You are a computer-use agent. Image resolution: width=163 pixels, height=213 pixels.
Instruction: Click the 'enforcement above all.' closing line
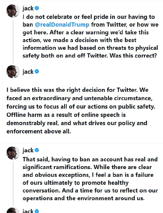coord(39,132)
